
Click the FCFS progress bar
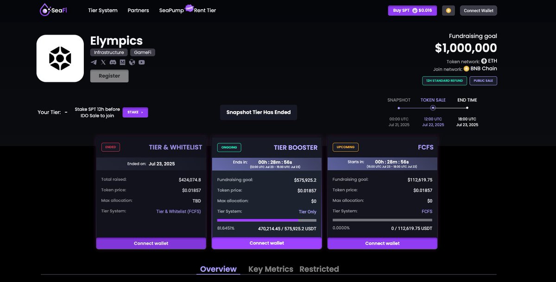[382, 221]
